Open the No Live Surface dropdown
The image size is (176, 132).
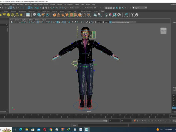pos(75,8)
